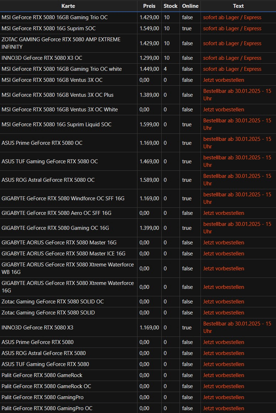276x413 pixels.
Task: Select Zotac Gaming GeForce RTX 5080 SOLID
Action: 48,312
